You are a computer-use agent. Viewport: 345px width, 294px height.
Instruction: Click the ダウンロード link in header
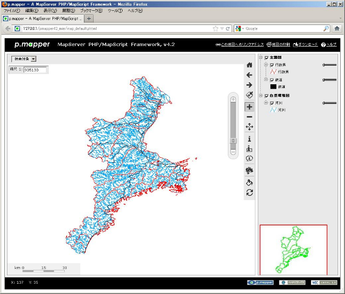[x=305, y=45]
